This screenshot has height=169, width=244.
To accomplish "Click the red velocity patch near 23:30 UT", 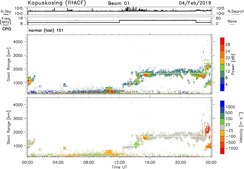I will (x=207, y=129).
